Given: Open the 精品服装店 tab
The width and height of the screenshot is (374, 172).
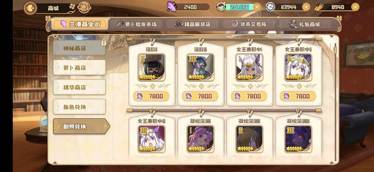Looking at the screenshot, I should coord(193,24).
